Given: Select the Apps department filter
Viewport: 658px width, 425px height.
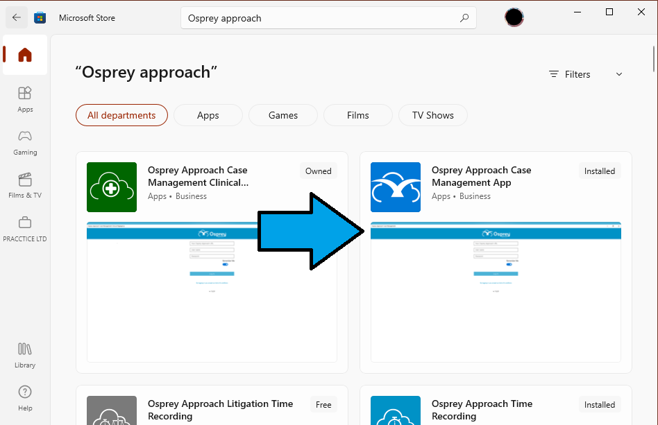Looking at the screenshot, I should coord(208,115).
